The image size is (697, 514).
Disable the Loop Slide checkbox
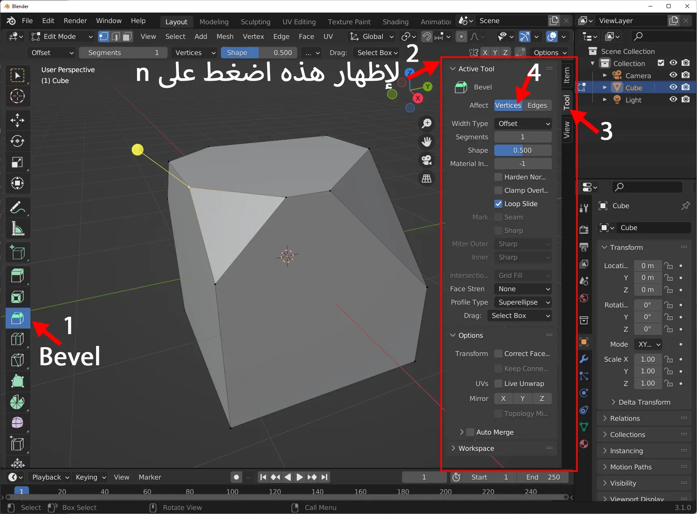click(x=498, y=204)
